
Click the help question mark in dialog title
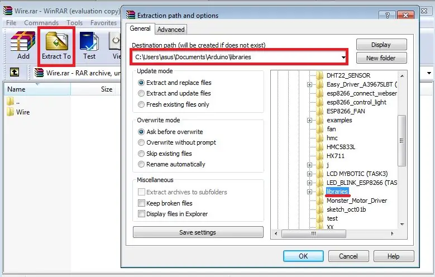click(x=388, y=15)
